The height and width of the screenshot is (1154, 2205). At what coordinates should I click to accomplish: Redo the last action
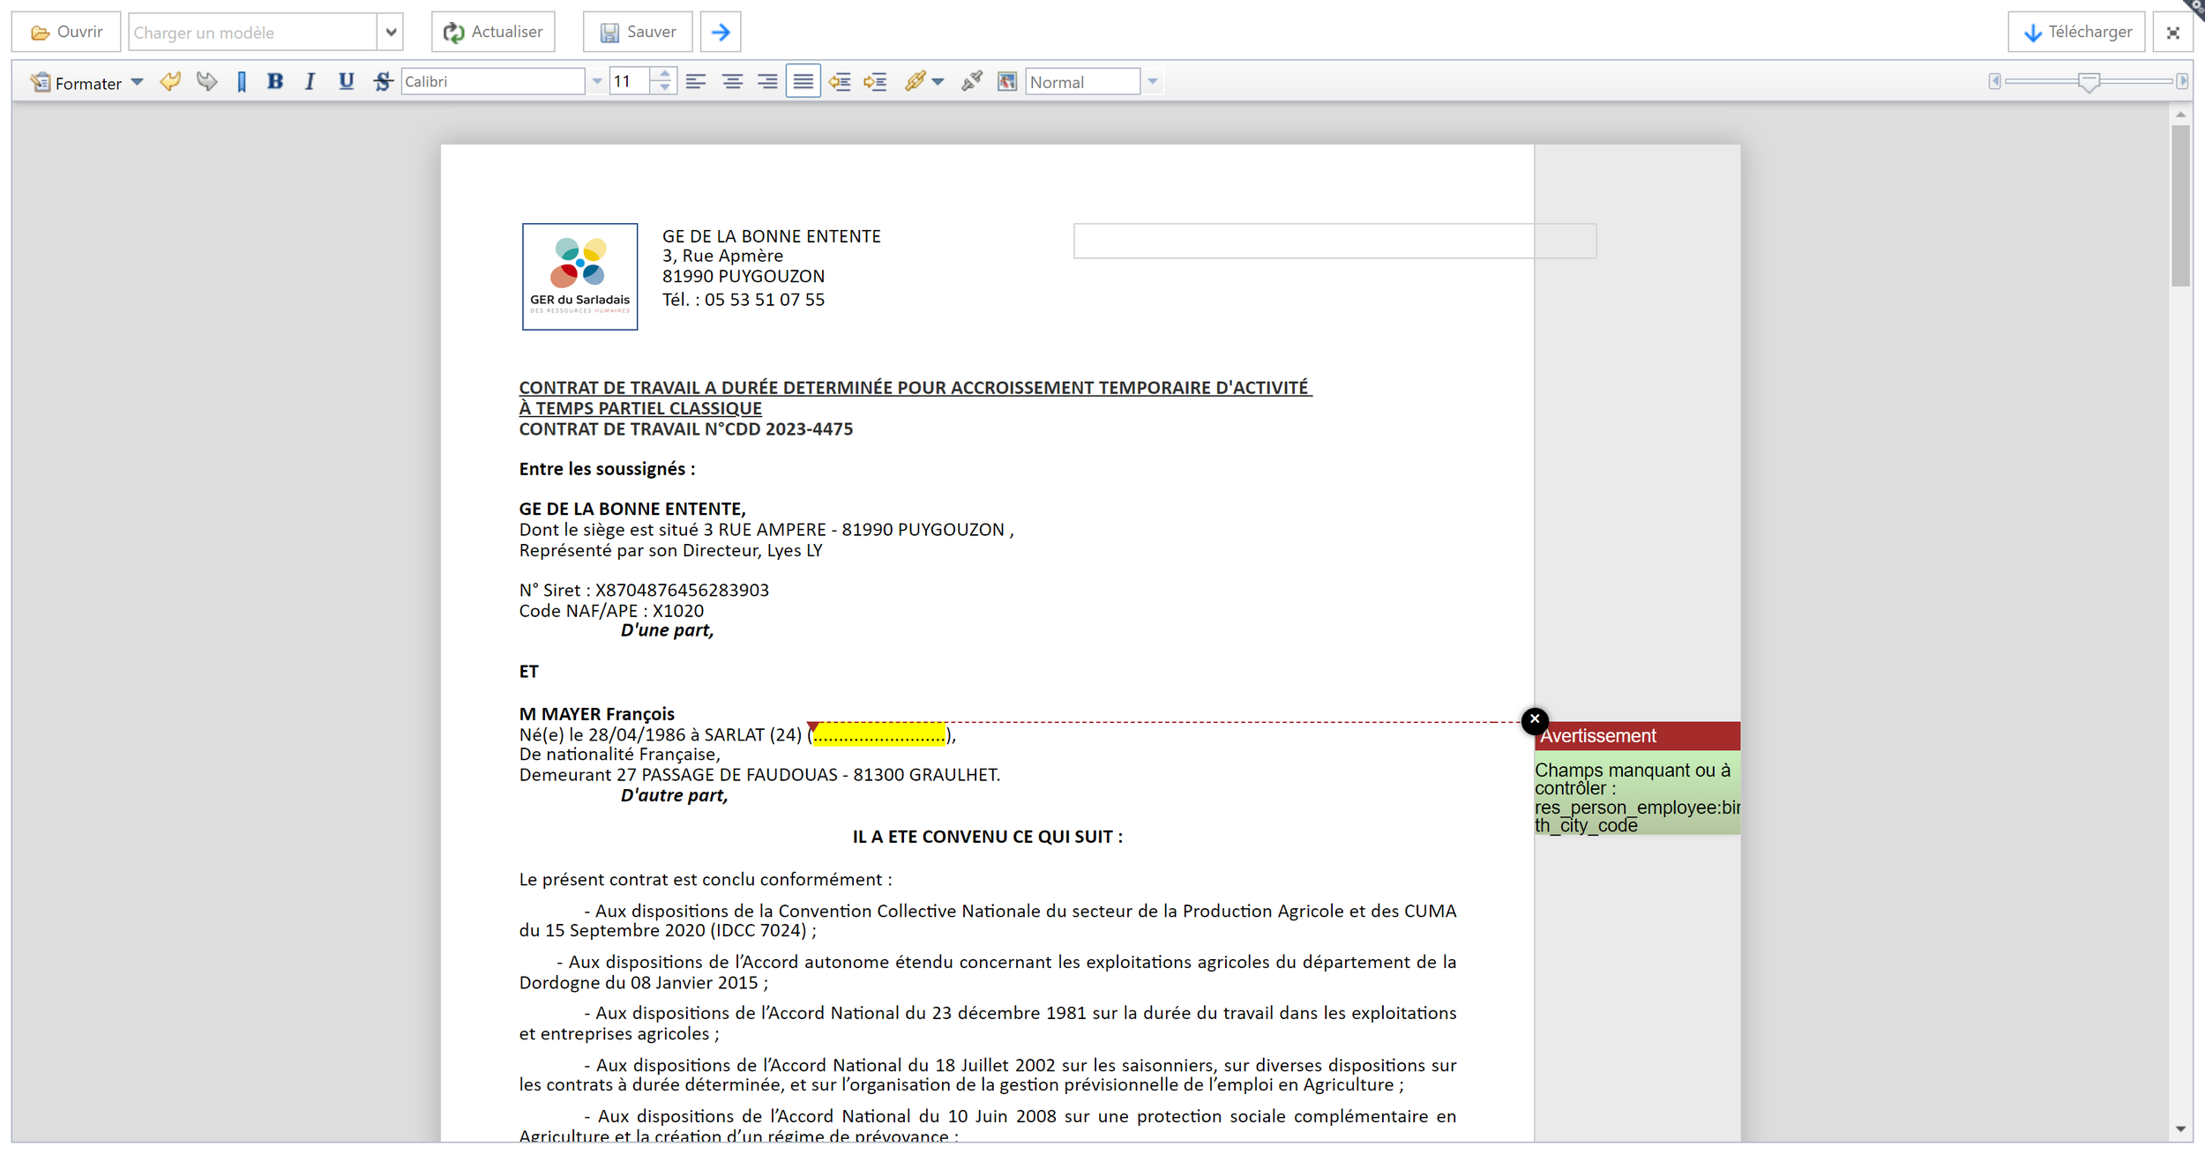[x=206, y=82]
